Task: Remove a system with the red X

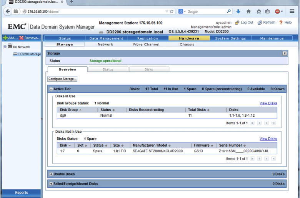Action: (30, 38)
